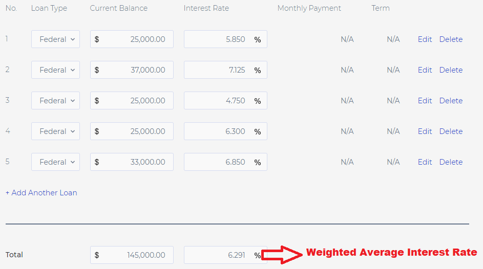Select the total balance field showing 145,000.00
This screenshot has height=269, width=483.
tap(132, 255)
